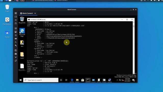Open connection preferences key icon in Remmina
The height and width of the screenshot is (92, 163).
16,42
